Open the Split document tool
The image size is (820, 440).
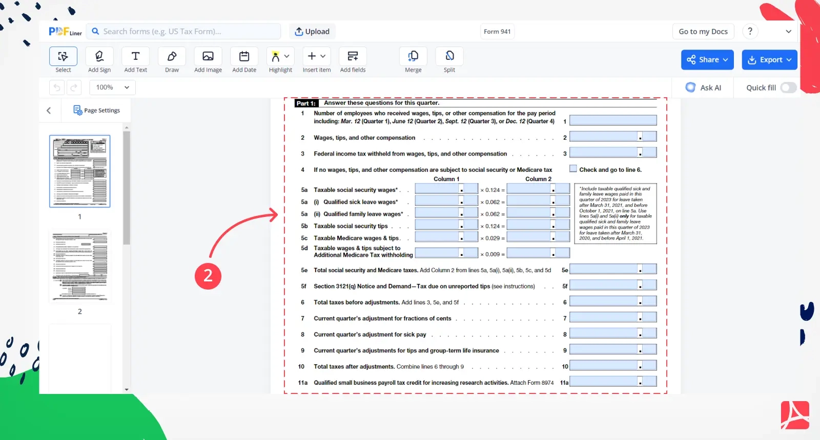[449, 56]
